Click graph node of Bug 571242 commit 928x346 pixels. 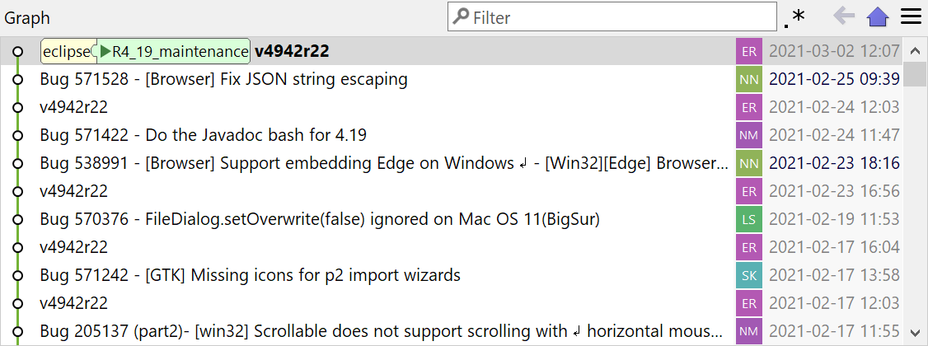17,275
